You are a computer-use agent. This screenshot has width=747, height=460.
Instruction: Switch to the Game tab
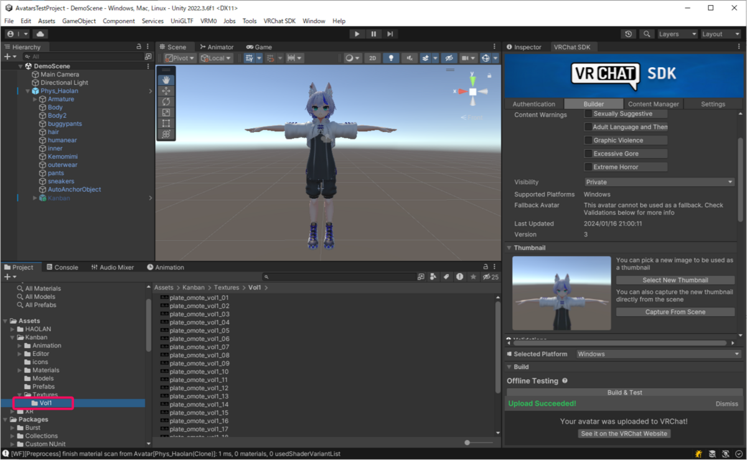pyautogui.click(x=259, y=47)
